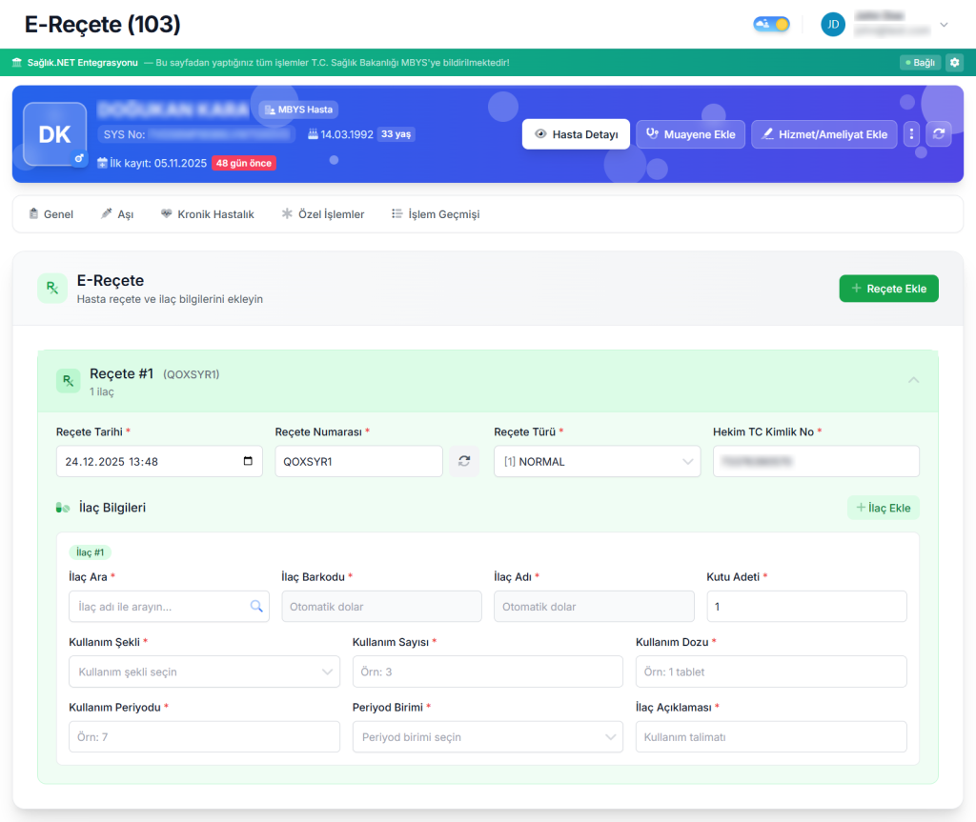Click the refresh icon in the patient header
Viewport: 976px width, 822px height.
[939, 134]
